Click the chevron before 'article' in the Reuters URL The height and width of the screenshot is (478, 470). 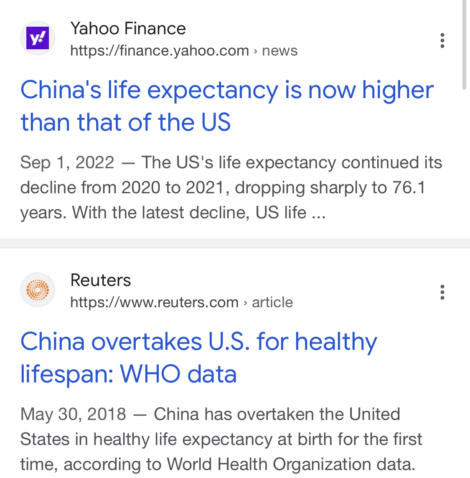pos(245,303)
